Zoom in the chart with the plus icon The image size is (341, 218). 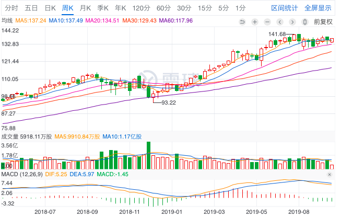pyautogui.click(x=255, y=22)
